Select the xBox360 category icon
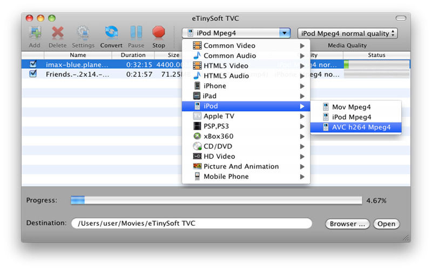 click(197, 137)
